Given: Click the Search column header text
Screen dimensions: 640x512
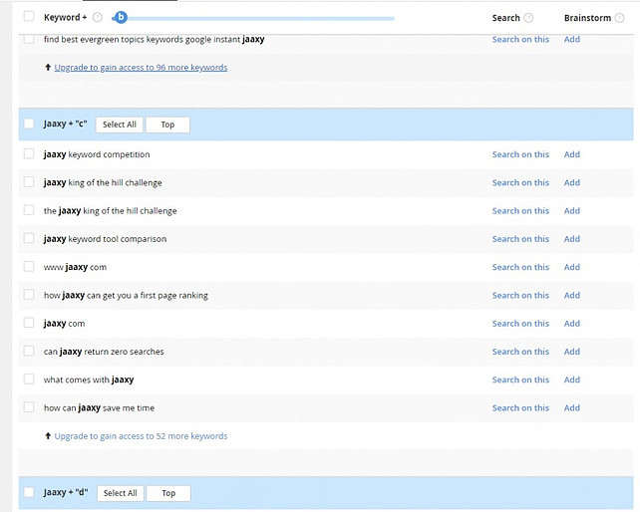Looking at the screenshot, I should pyautogui.click(x=506, y=18).
